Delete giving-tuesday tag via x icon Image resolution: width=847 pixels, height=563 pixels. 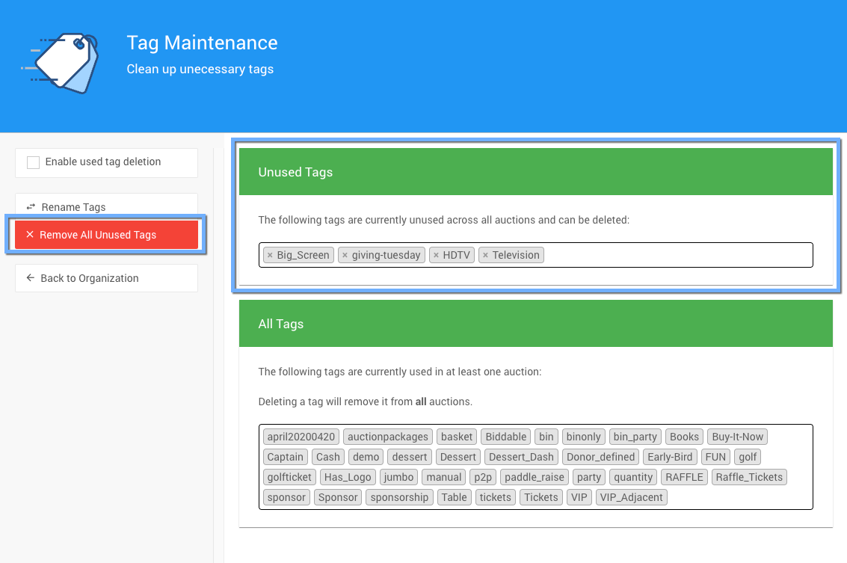click(x=345, y=256)
